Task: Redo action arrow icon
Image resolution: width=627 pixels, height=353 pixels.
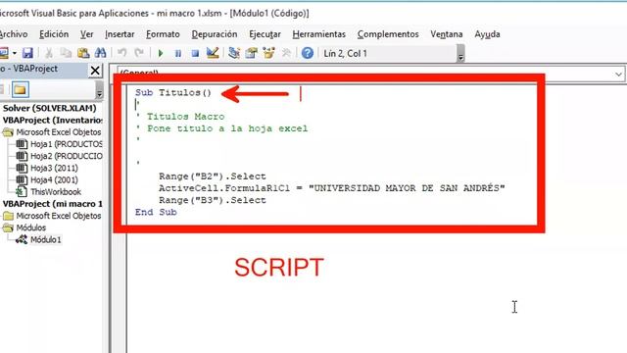Action: [x=139, y=53]
